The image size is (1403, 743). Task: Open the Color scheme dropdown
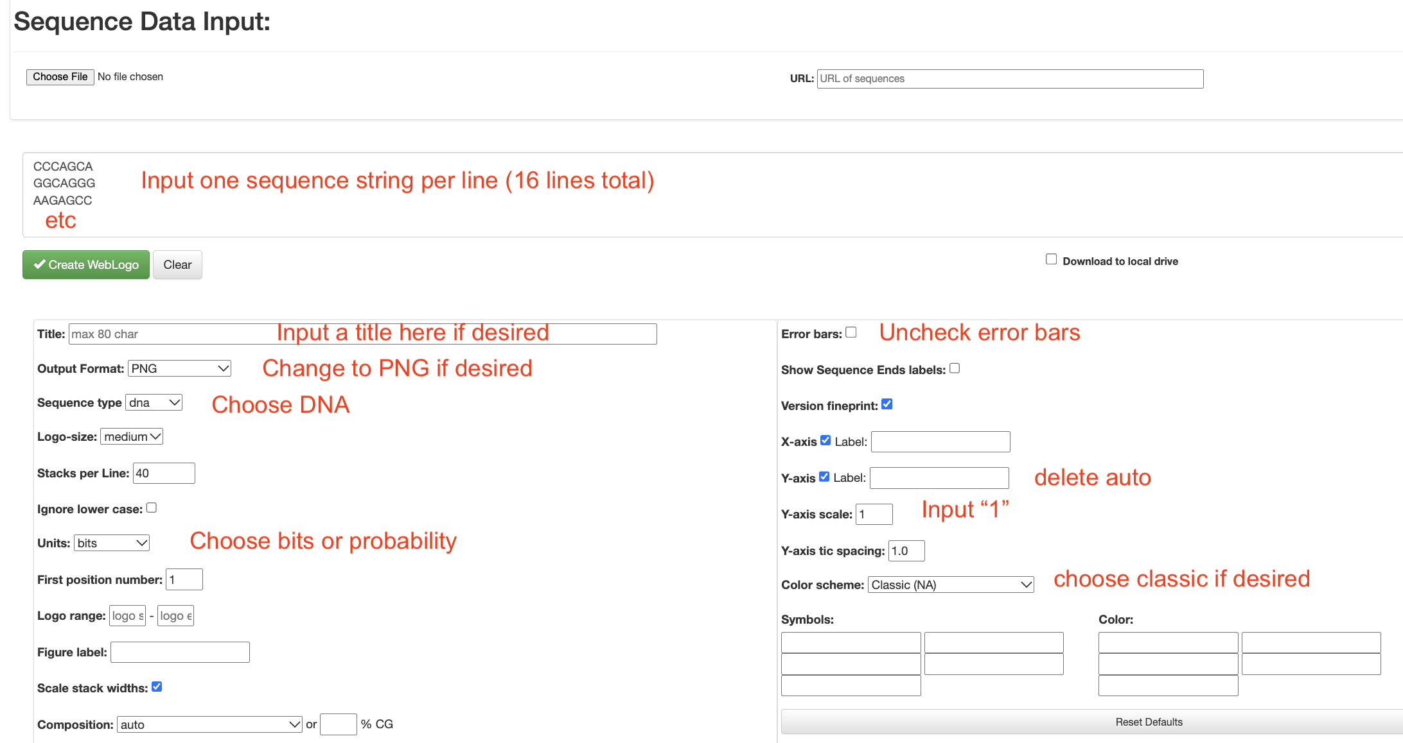pyautogui.click(x=951, y=585)
